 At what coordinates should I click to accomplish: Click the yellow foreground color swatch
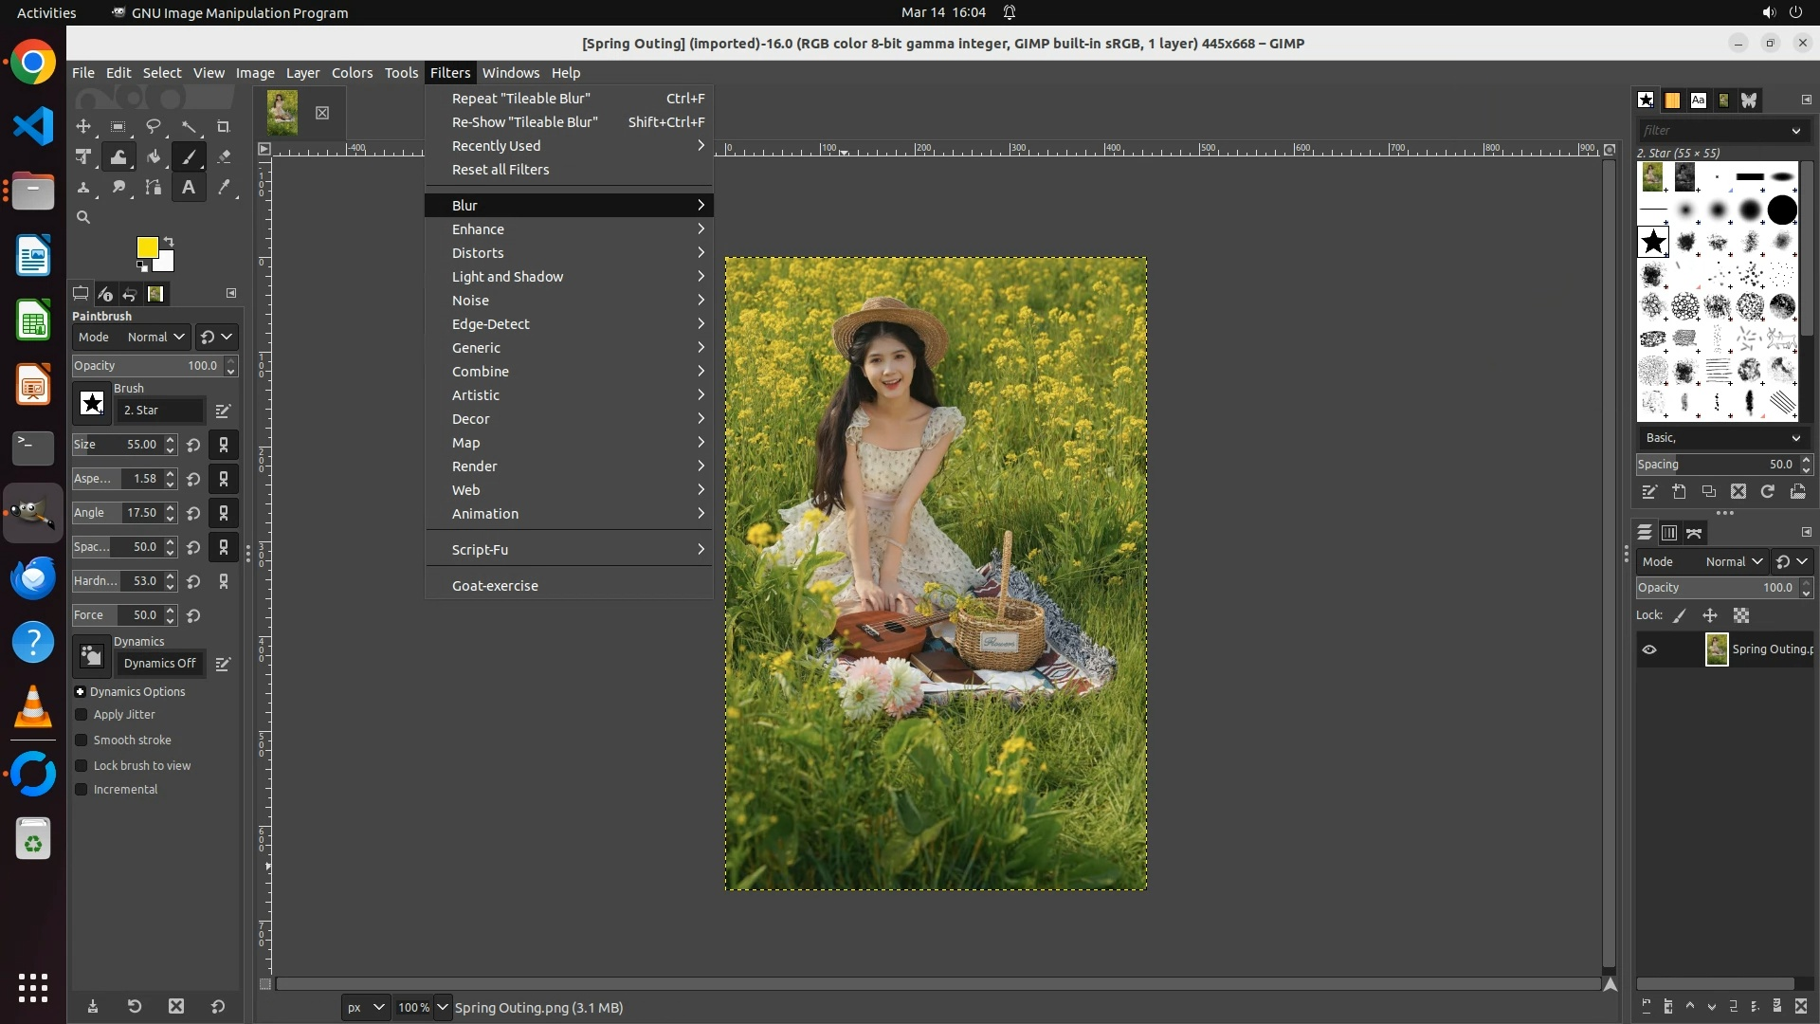coord(146,247)
